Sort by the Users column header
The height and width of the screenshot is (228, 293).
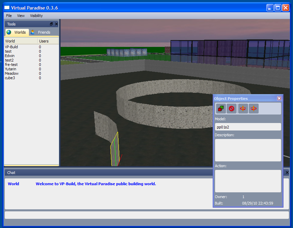(48, 41)
